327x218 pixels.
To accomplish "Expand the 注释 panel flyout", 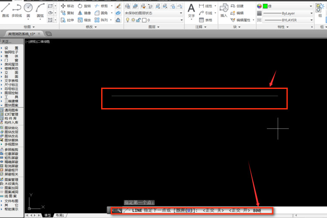I will [x=201, y=27].
